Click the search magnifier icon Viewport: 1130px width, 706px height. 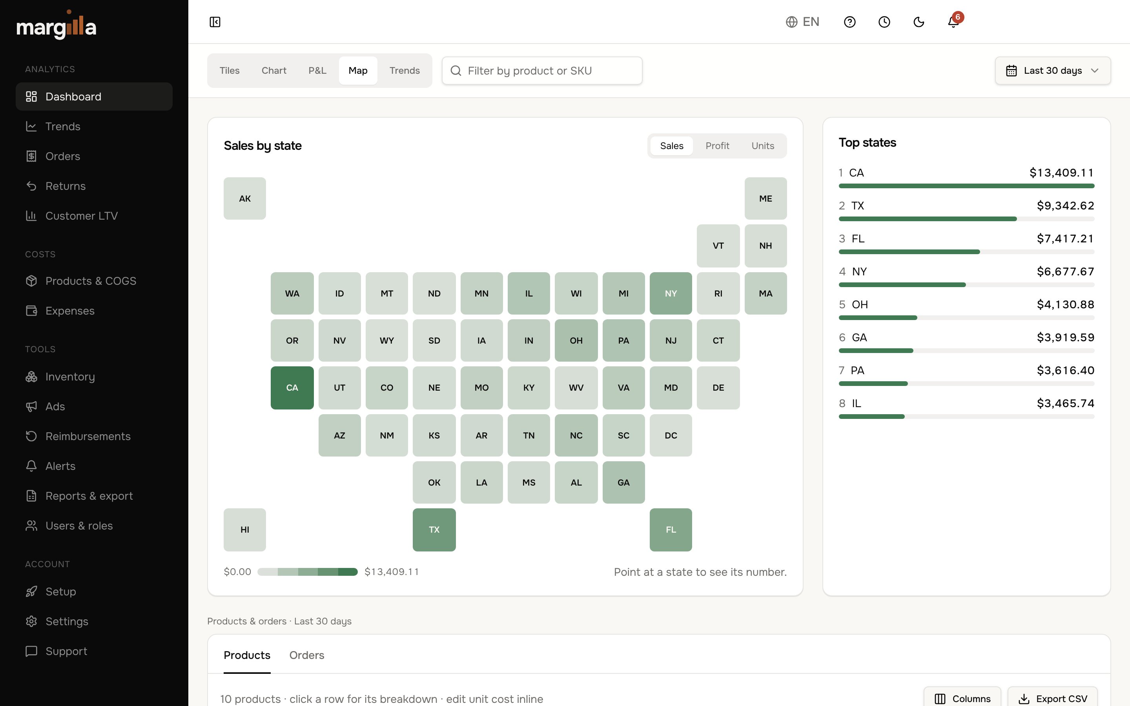pos(456,71)
